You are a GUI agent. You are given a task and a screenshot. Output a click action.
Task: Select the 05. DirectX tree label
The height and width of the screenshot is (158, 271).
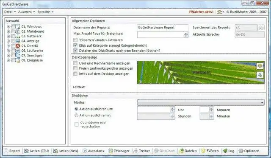tap(30, 46)
